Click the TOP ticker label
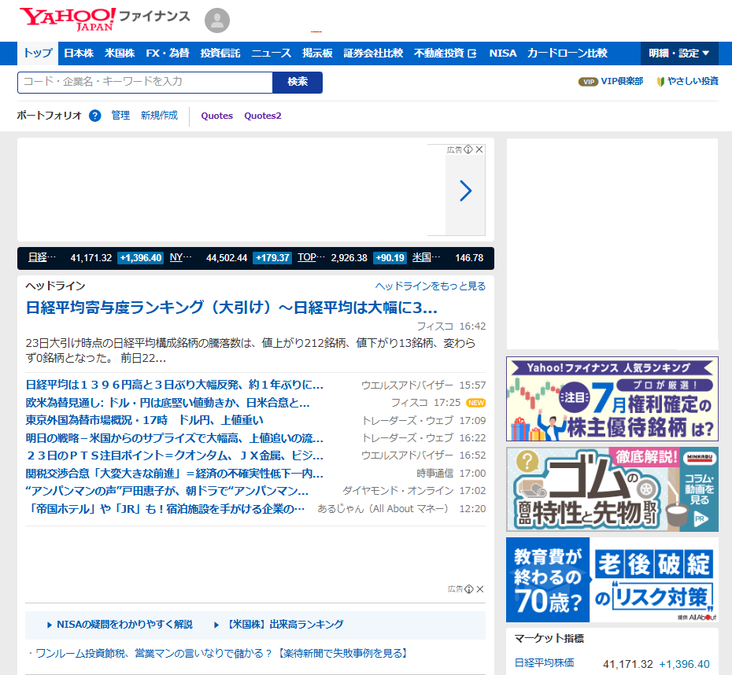This screenshot has height=675, width=732. tap(312, 257)
